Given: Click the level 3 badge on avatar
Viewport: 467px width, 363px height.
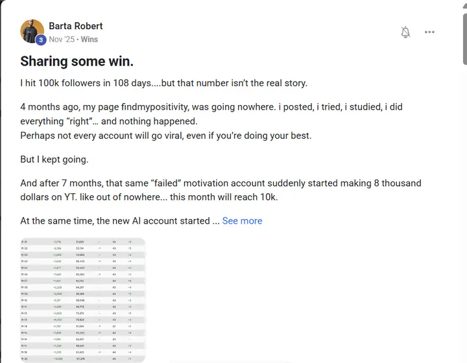Looking at the screenshot, I should (x=41, y=40).
